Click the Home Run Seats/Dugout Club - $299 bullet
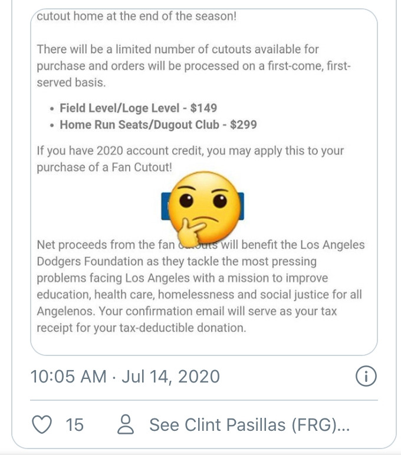 158,125
